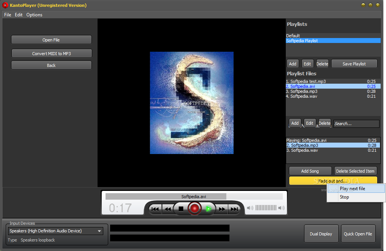The width and height of the screenshot is (386, 251).
Task: Skip to previous track button
Action: 155,209
